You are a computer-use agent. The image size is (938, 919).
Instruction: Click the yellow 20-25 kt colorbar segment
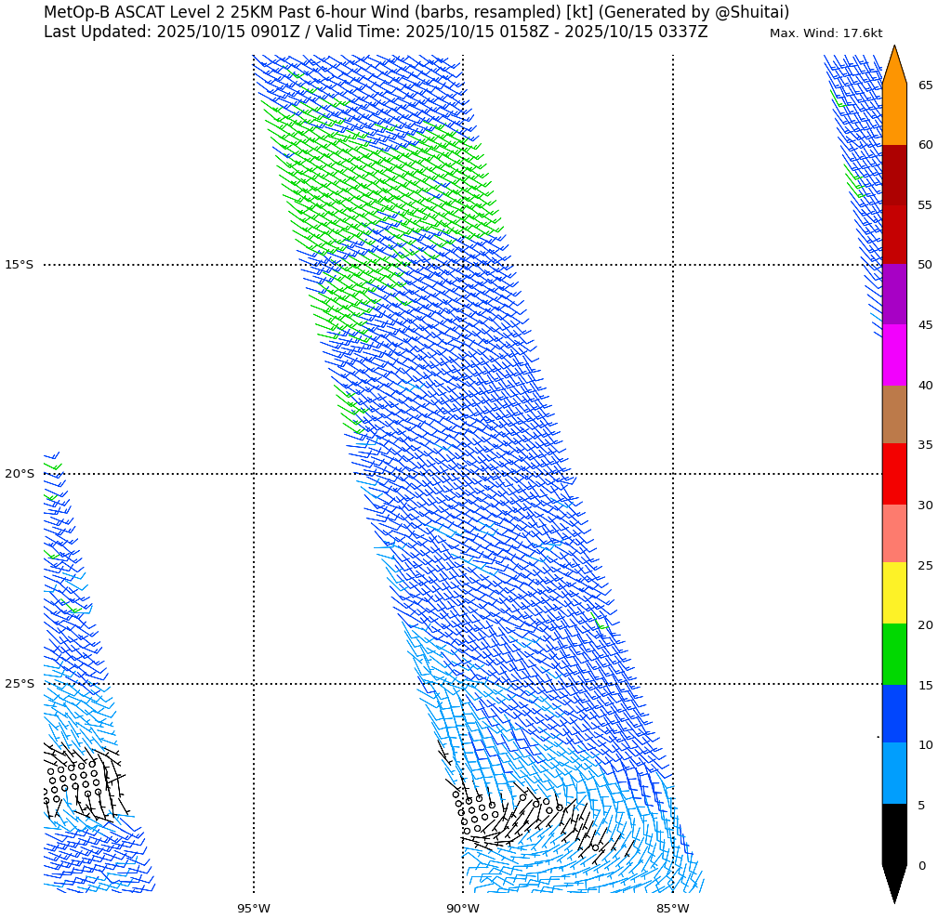pyautogui.click(x=893, y=593)
